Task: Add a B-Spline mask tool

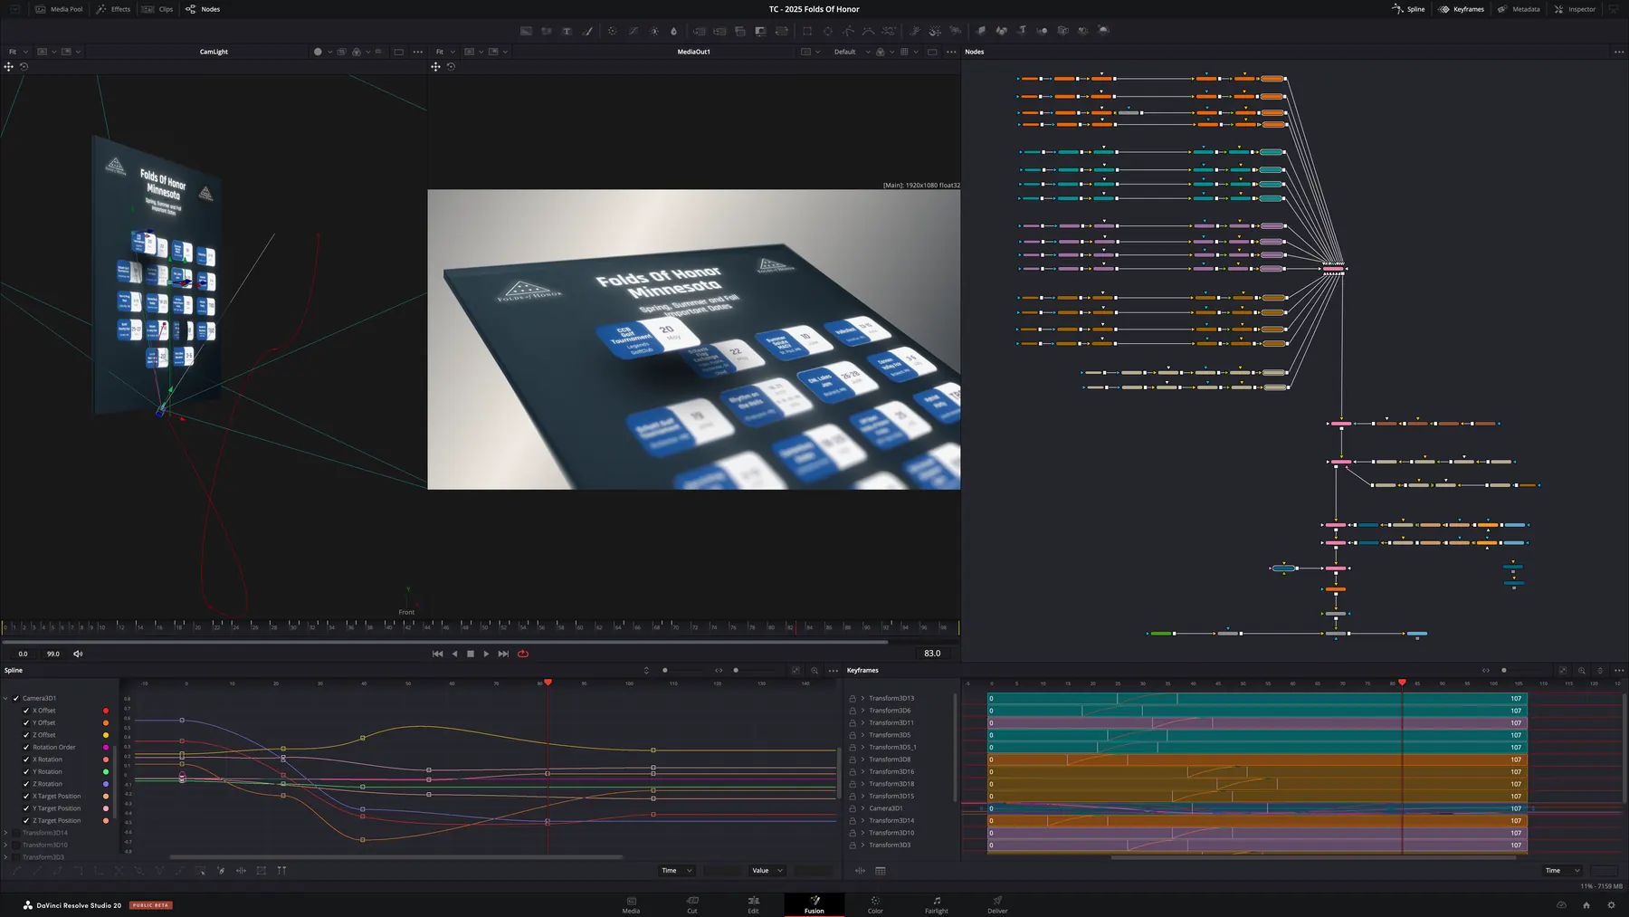Action: coord(868,31)
